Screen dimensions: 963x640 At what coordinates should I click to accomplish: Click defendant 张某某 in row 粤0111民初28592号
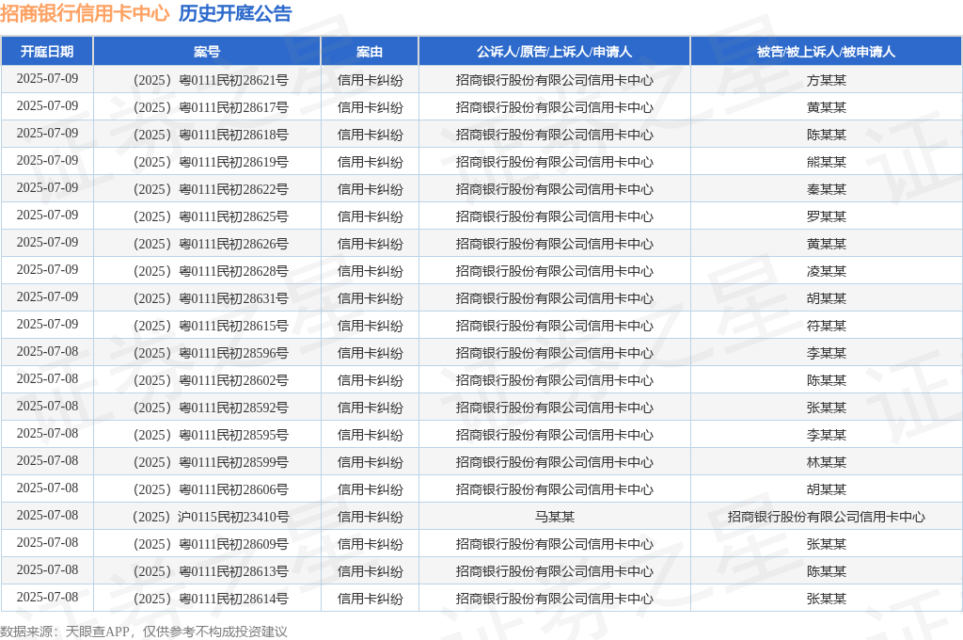[x=826, y=408]
